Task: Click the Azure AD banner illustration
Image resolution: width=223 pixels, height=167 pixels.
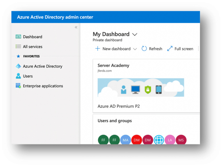Action: [141, 87]
